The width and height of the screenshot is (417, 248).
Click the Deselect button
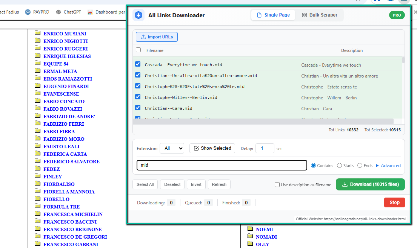[172, 184]
